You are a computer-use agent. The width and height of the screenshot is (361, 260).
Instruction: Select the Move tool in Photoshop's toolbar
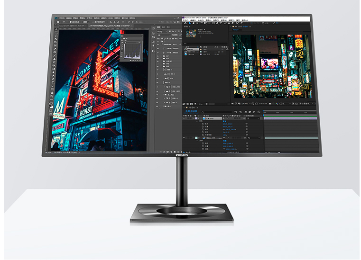(56, 29)
